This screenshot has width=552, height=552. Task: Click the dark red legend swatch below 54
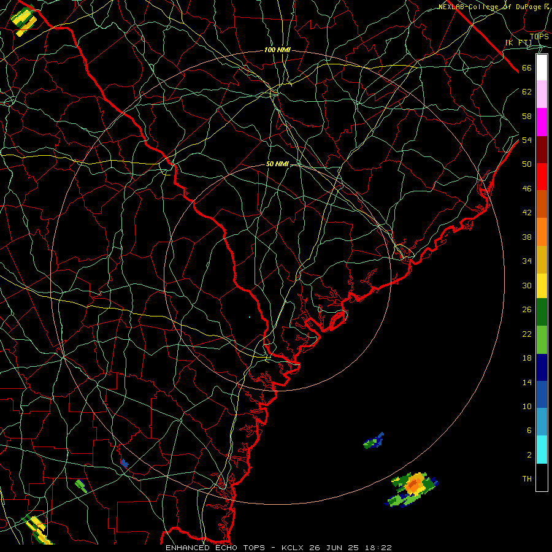click(x=542, y=149)
